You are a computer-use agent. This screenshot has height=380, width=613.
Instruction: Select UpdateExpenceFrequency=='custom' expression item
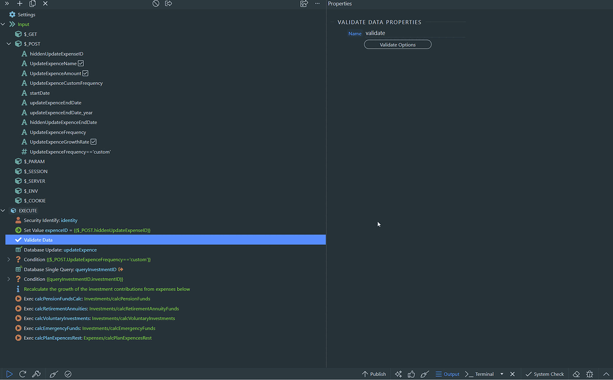coord(66,152)
